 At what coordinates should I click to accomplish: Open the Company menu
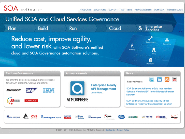(x=159, y=10)
